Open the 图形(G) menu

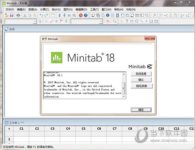68,9
